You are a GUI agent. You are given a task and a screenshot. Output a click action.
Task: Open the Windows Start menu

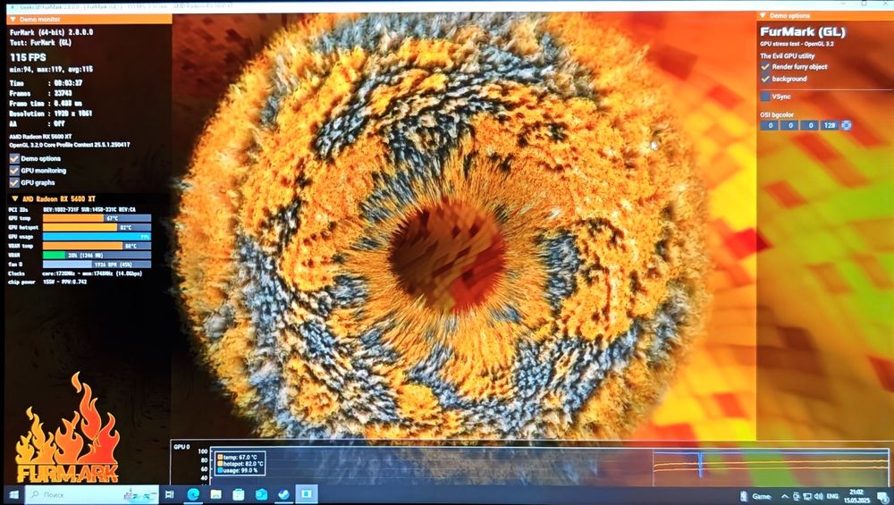point(14,494)
